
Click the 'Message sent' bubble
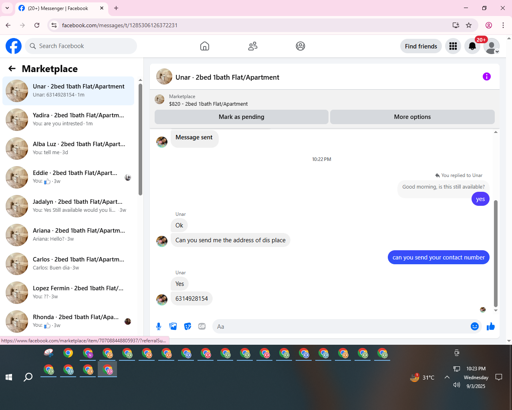194,138
